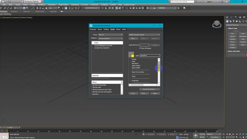
Task: Select the Lights category icon
Action: (x=233, y=21)
